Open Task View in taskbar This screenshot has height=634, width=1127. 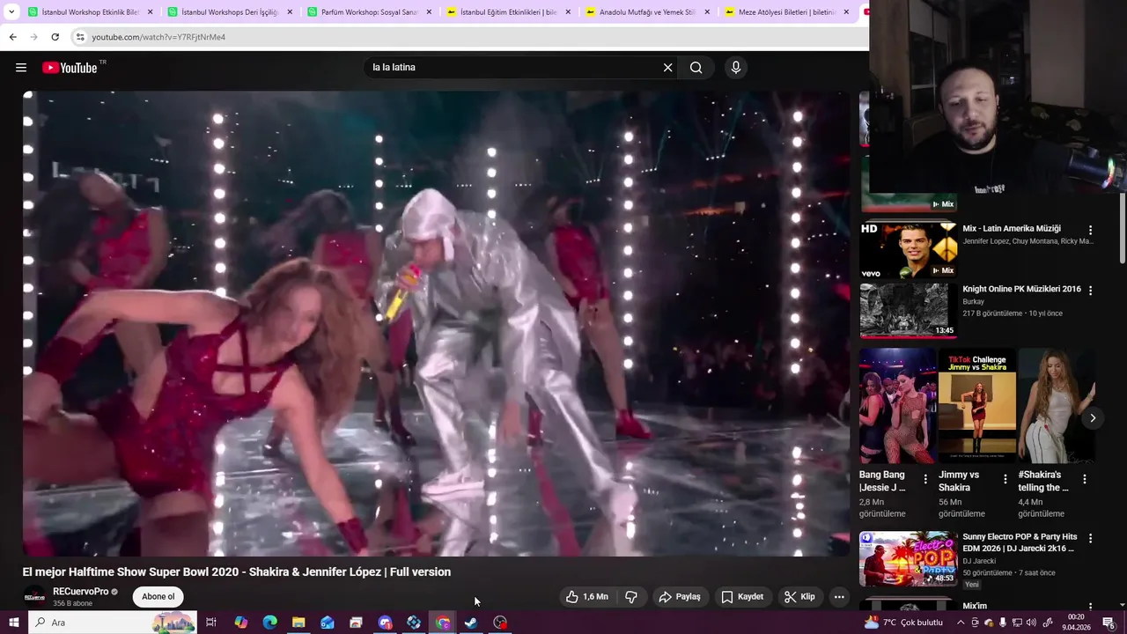211,623
